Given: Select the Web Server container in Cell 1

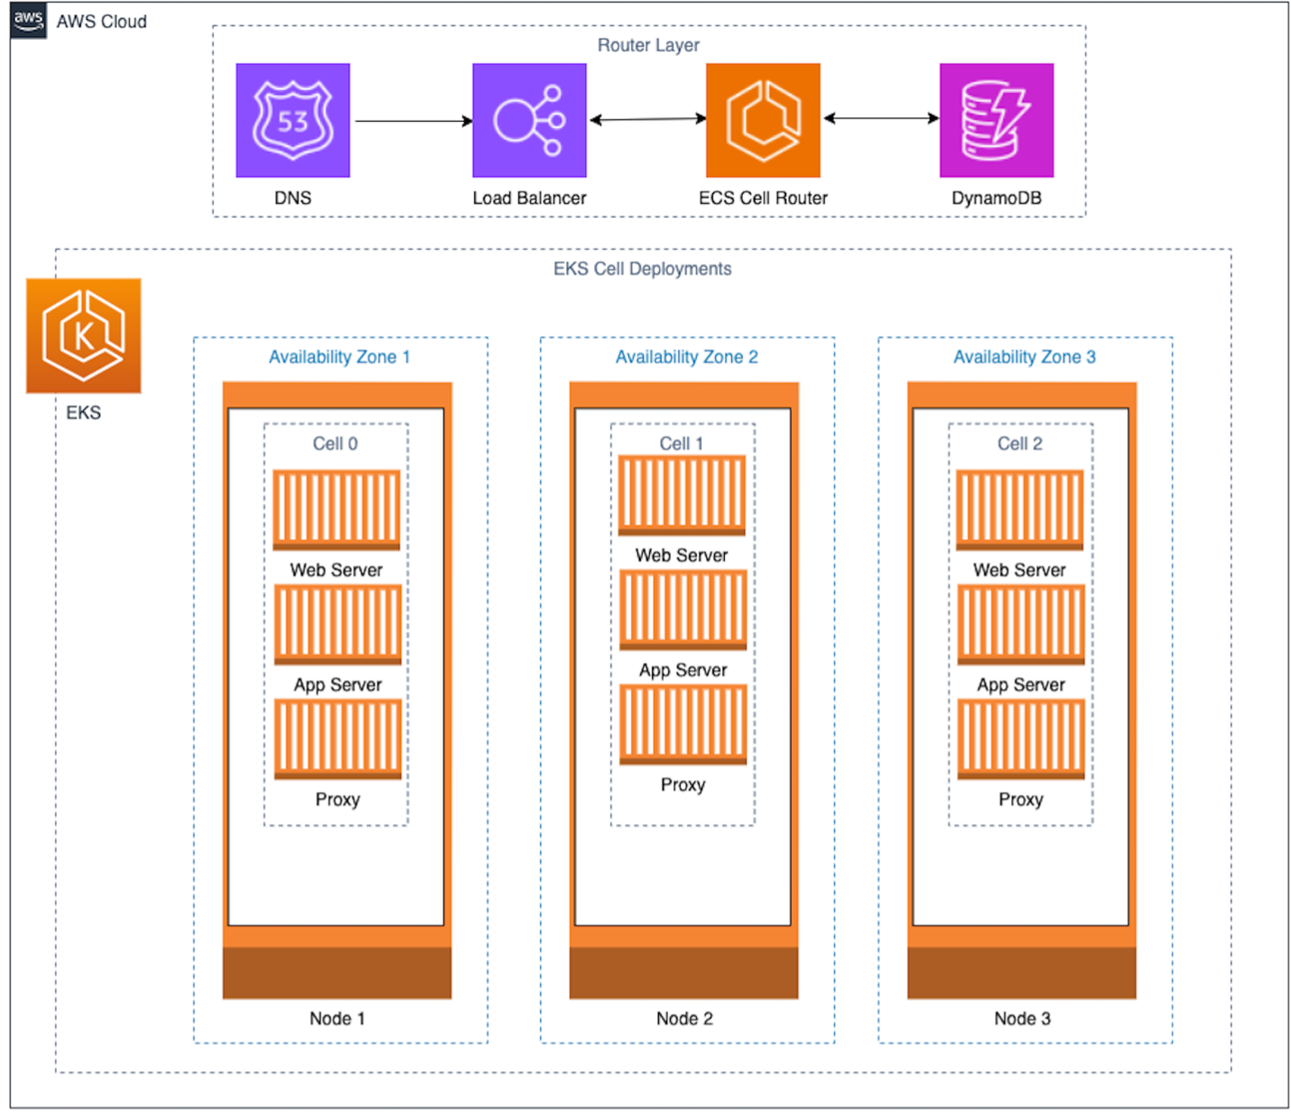Looking at the screenshot, I should point(682,496).
